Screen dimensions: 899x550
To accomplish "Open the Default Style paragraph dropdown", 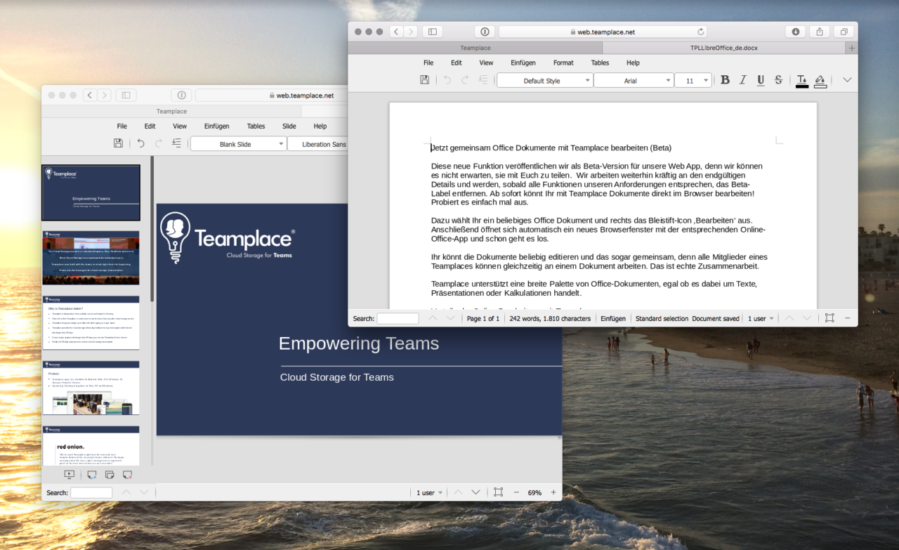I will coord(545,81).
